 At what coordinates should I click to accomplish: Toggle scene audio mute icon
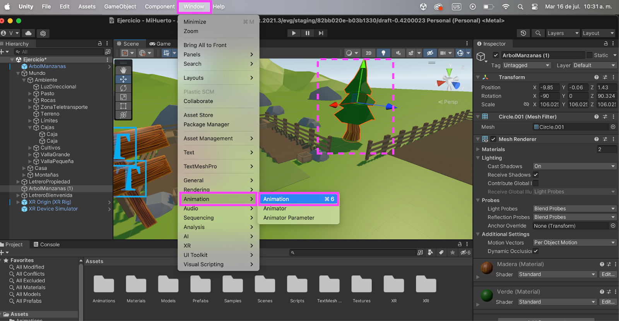coord(398,53)
